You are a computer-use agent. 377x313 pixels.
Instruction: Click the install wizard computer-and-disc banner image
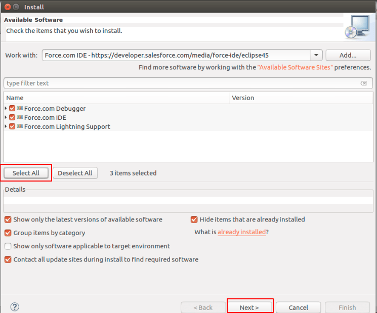point(358,27)
